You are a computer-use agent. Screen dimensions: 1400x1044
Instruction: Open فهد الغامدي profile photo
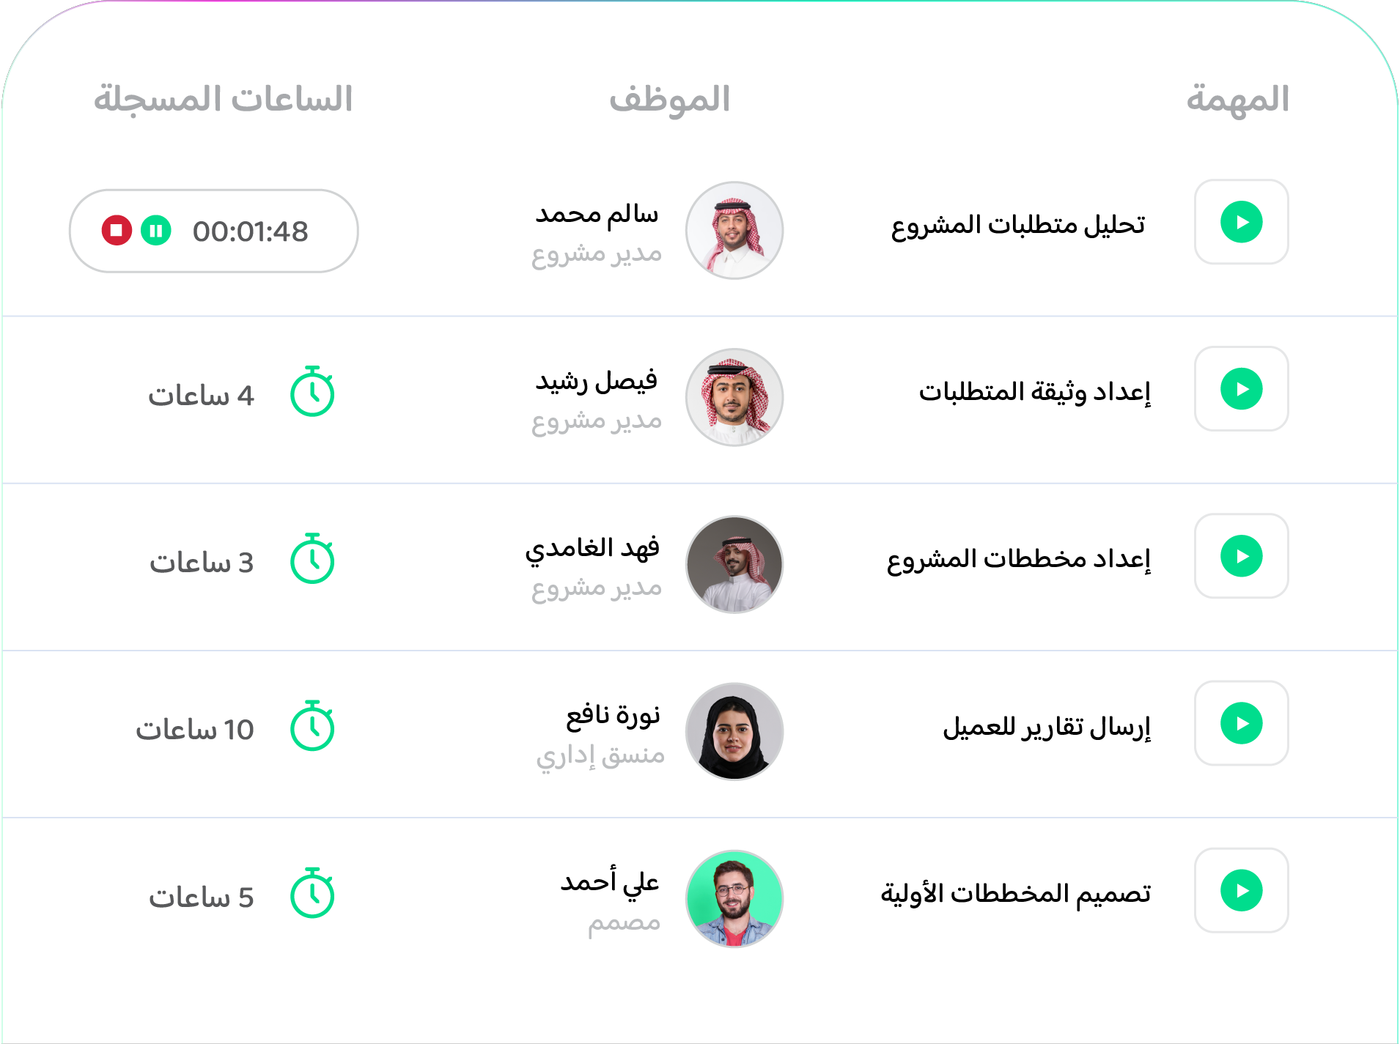tap(734, 564)
